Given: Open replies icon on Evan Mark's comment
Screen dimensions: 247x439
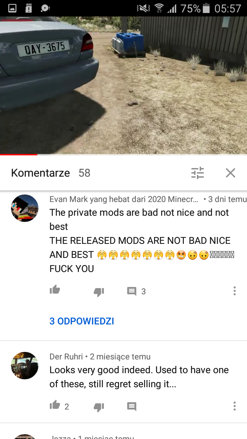Looking at the screenshot, I should coord(132,291).
